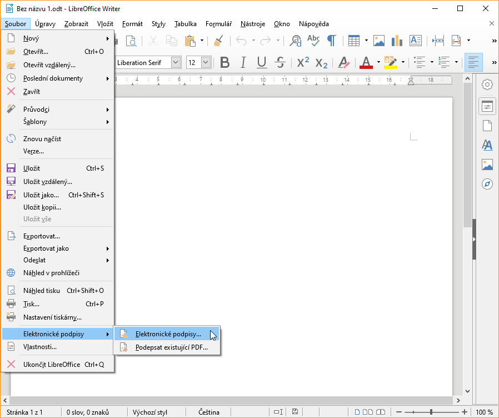Choose Uložit jako in menu

(x=58, y=195)
